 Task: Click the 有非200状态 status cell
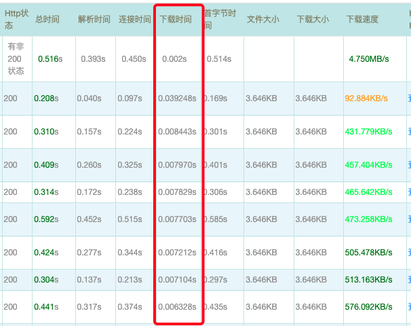pos(16,58)
